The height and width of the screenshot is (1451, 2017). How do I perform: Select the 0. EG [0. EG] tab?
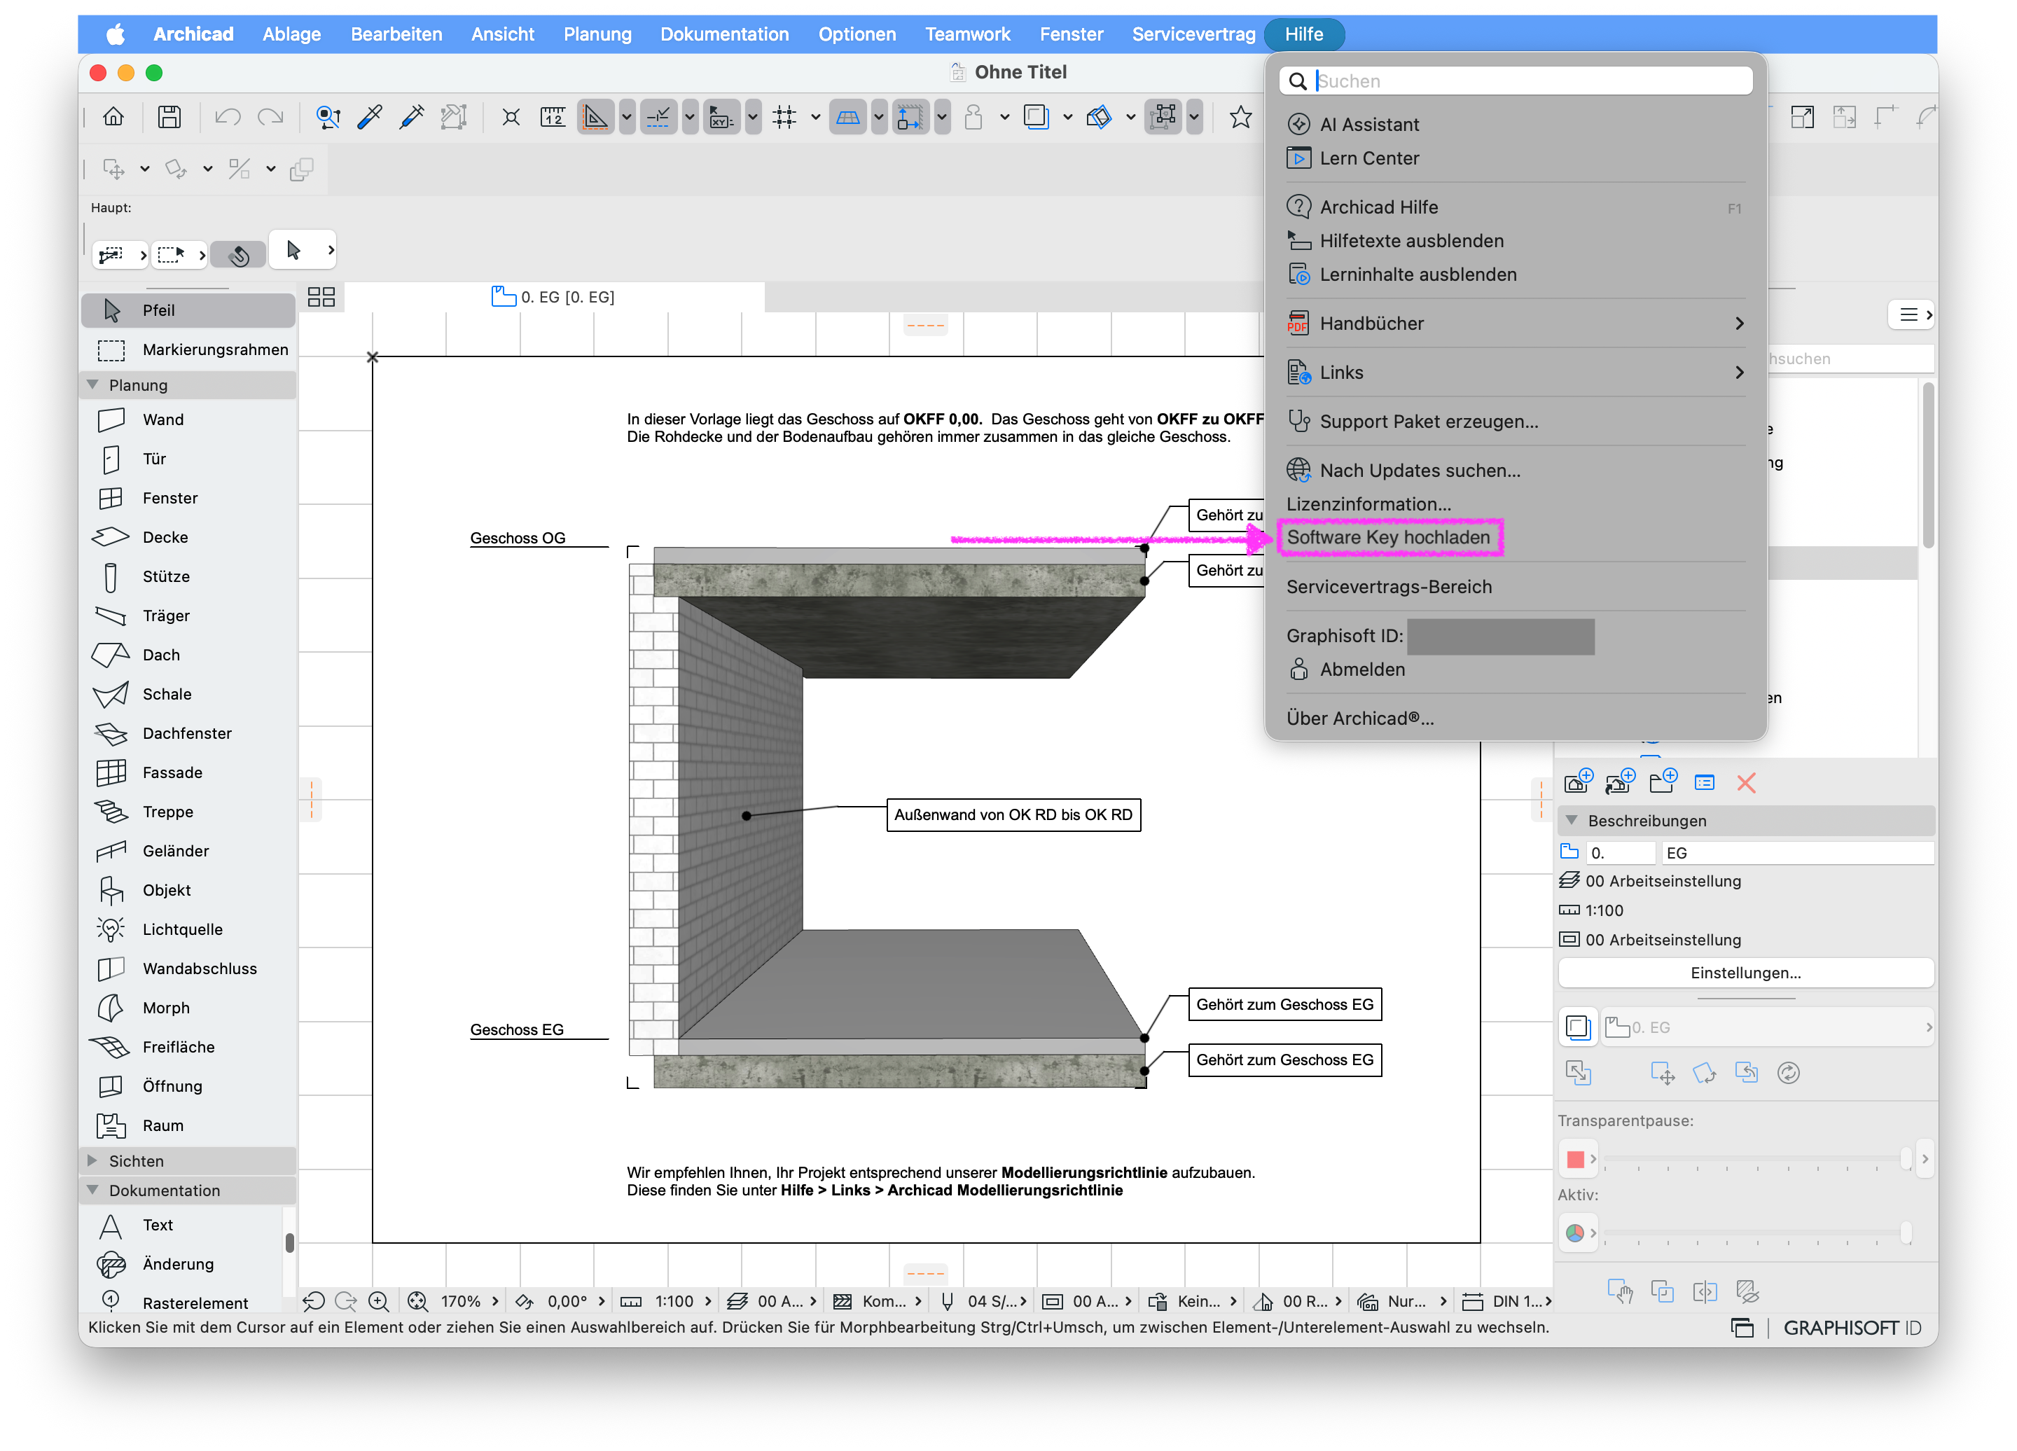click(x=554, y=297)
